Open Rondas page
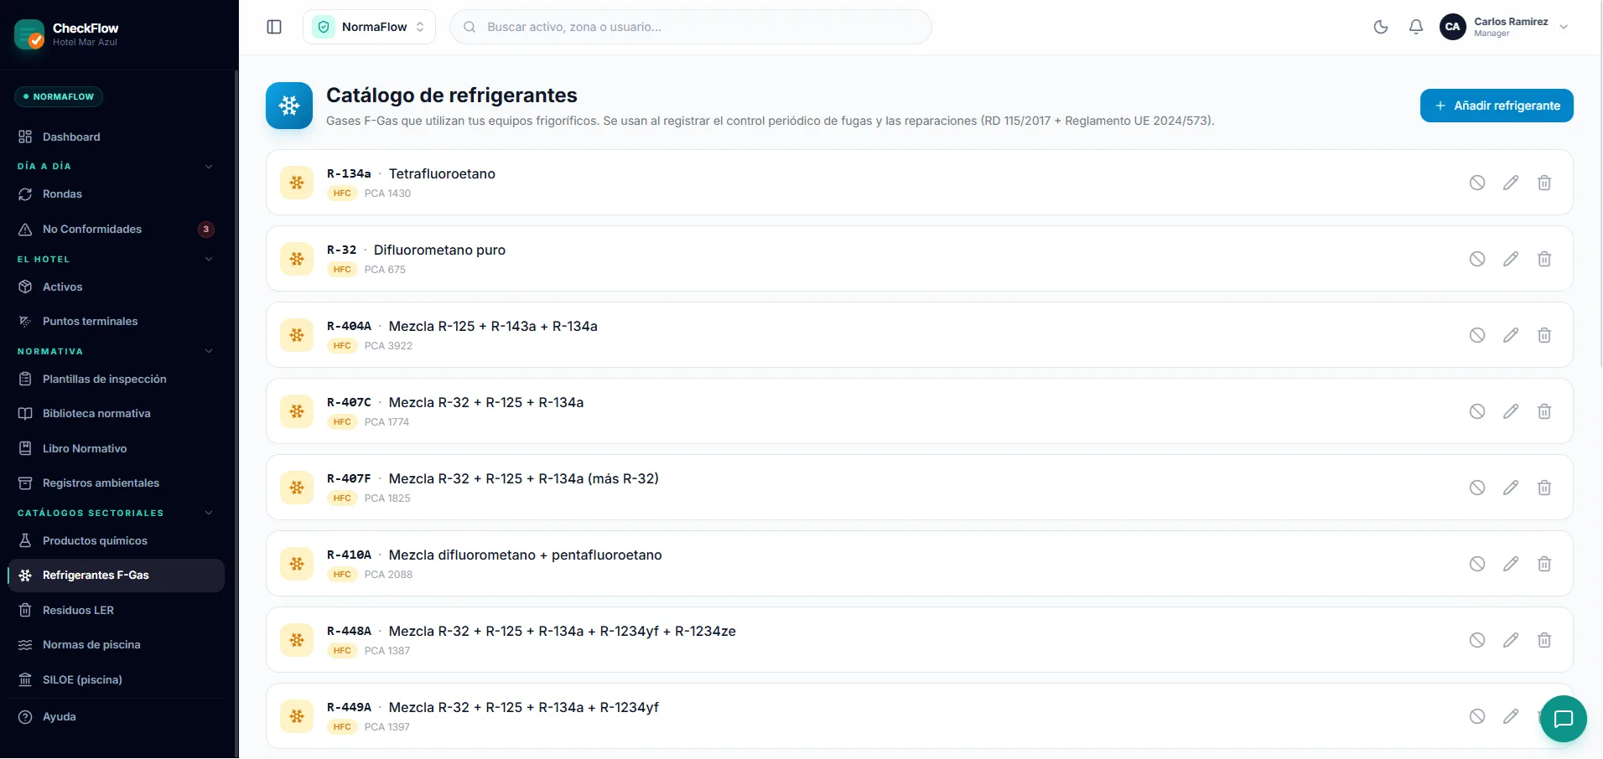 pyautogui.click(x=117, y=194)
